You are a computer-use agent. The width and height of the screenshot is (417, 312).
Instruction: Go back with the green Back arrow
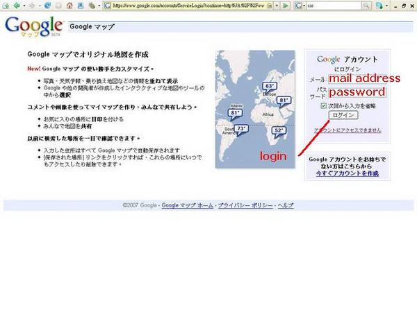[x=17, y=6]
